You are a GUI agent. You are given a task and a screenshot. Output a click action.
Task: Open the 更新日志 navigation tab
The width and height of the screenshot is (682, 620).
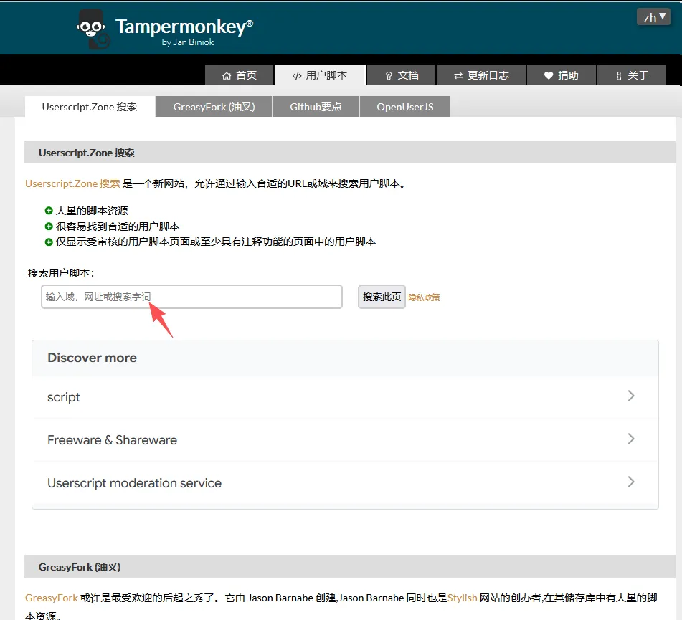[x=481, y=76]
